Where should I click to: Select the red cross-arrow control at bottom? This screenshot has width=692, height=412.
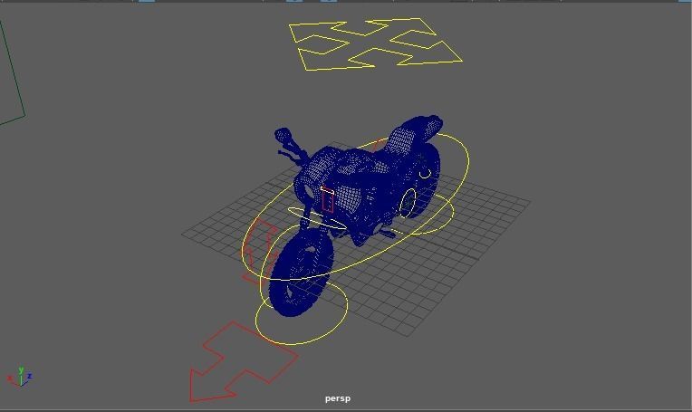point(244,361)
